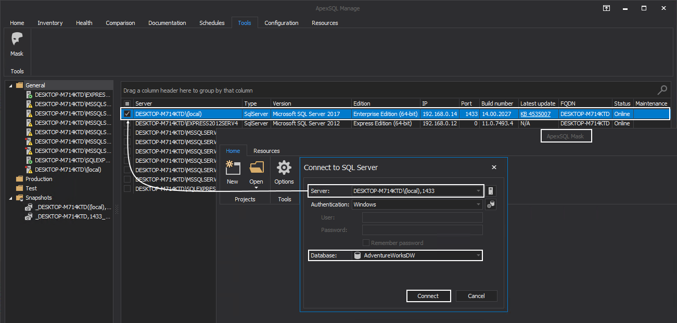Open the Resources tab in ApexSQL Mask window
The image size is (677, 323).
pyautogui.click(x=266, y=151)
